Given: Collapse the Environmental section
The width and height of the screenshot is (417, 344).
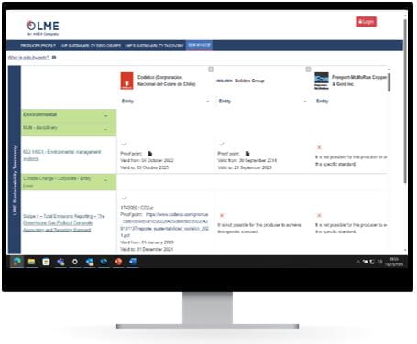Looking at the screenshot, I should click(x=106, y=115).
